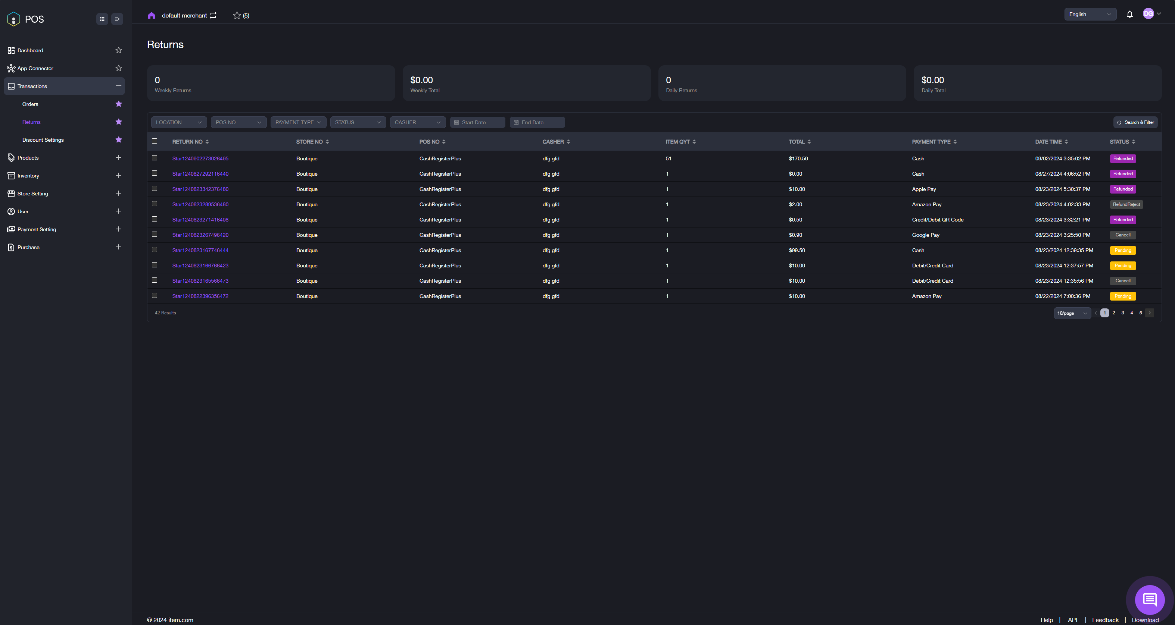This screenshot has width=1175, height=625.
Task: Open the chat support bubble
Action: pyautogui.click(x=1150, y=600)
